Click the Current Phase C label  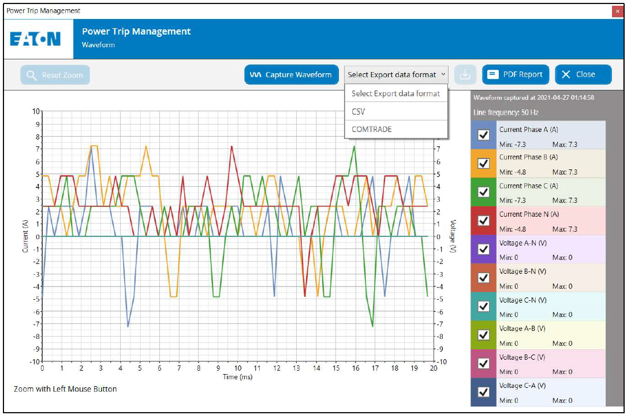coord(529,186)
